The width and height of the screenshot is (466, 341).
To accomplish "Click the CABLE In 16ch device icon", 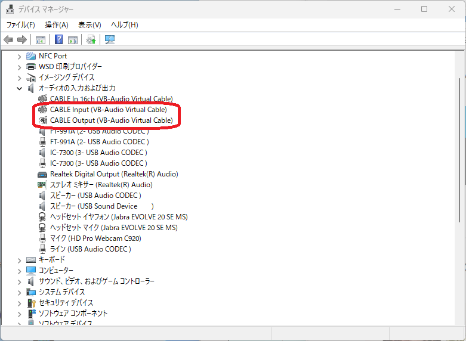I will 42,98.
